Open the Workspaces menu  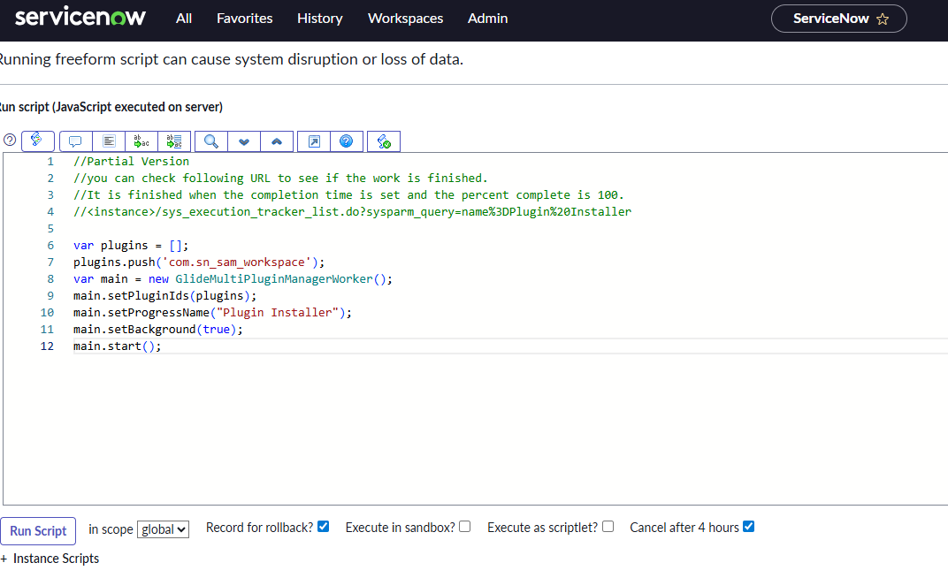[405, 19]
